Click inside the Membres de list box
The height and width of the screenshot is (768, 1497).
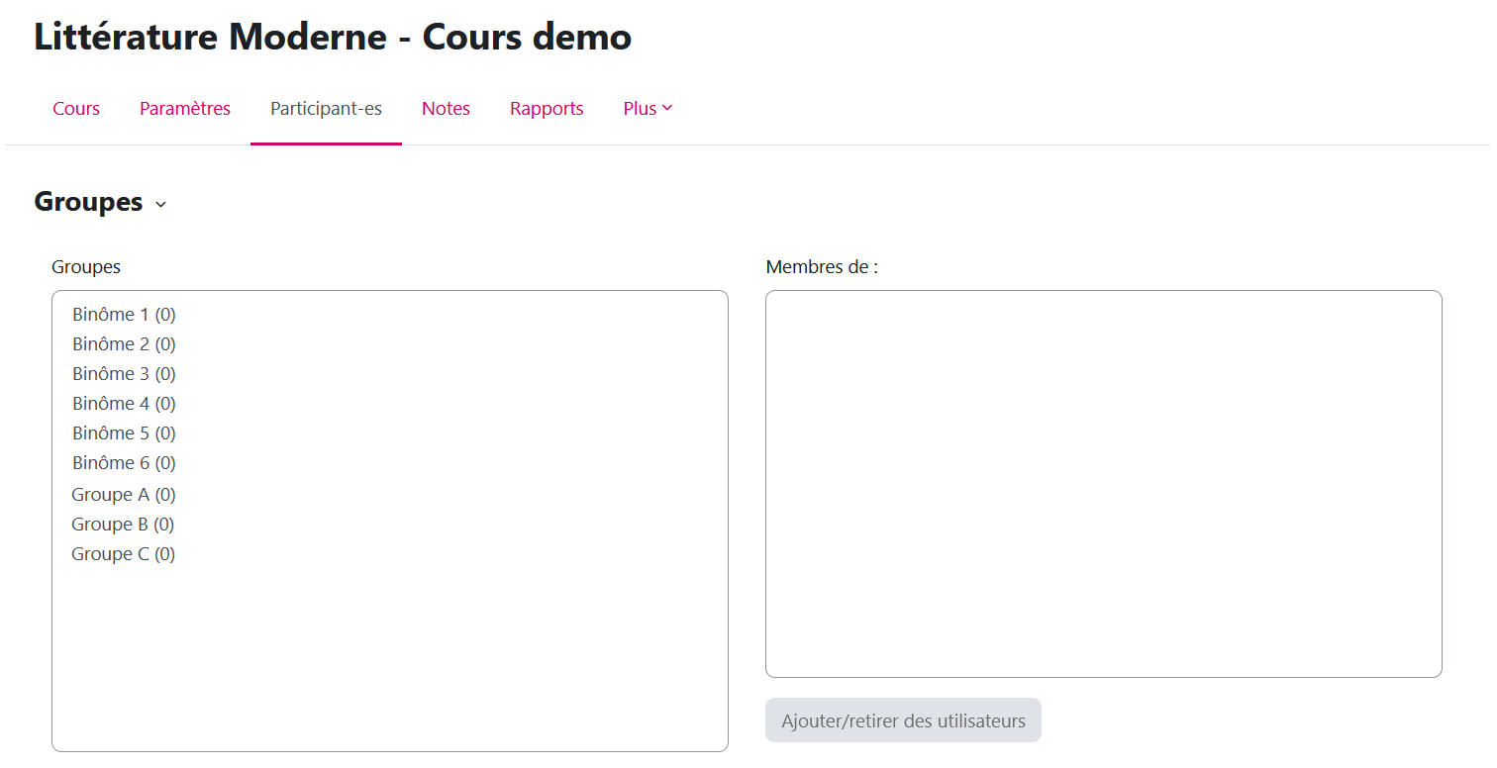1103,483
